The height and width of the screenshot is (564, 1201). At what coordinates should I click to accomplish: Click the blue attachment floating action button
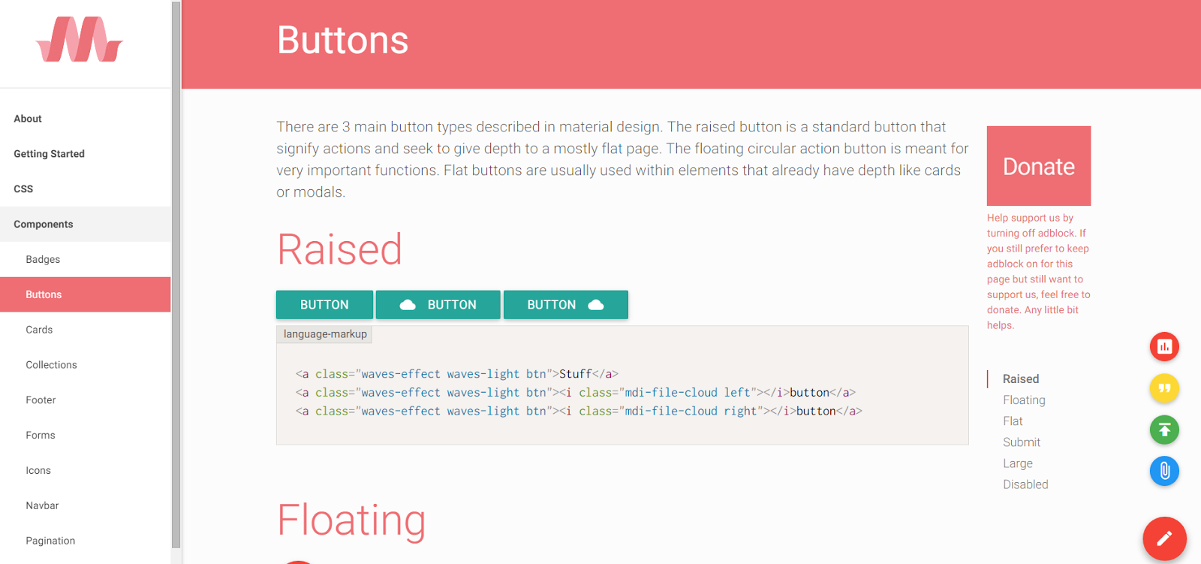point(1164,471)
